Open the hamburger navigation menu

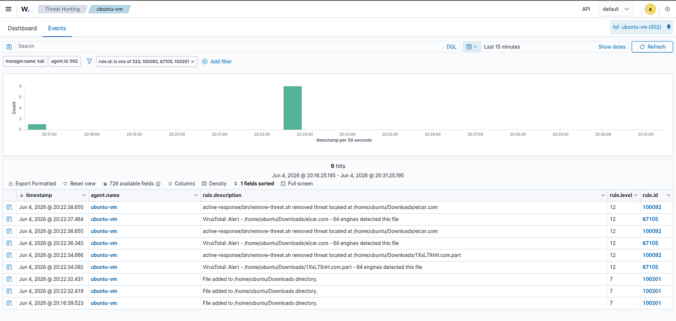[x=8, y=9]
